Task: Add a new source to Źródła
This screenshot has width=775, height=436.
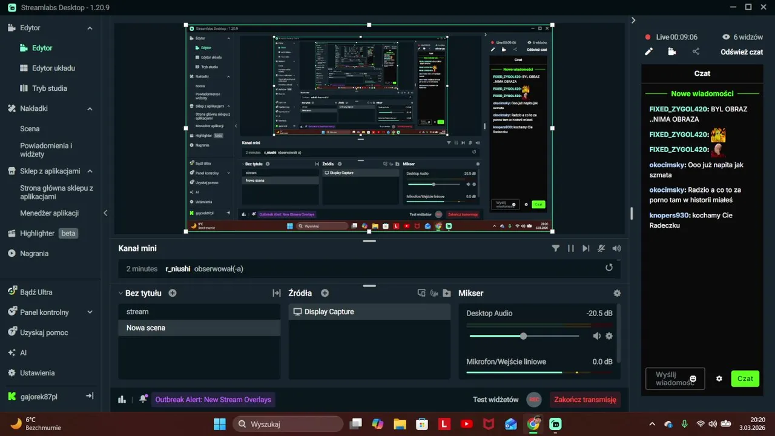Action: click(x=325, y=293)
